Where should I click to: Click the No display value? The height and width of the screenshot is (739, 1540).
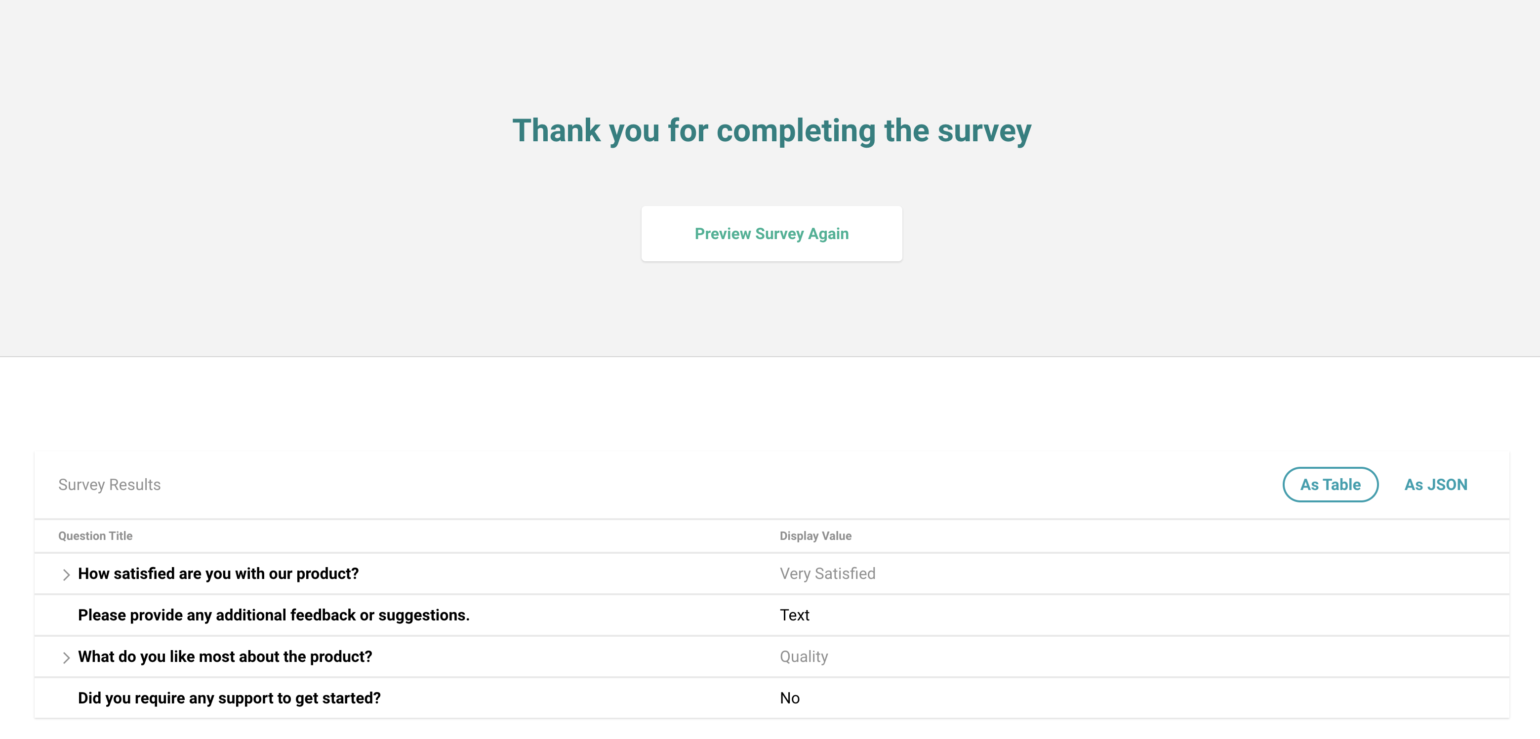[x=790, y=698]
